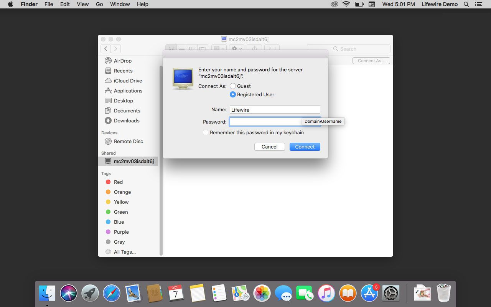
Task: Open Launchpad from the Dock
Action: (90, 294)
